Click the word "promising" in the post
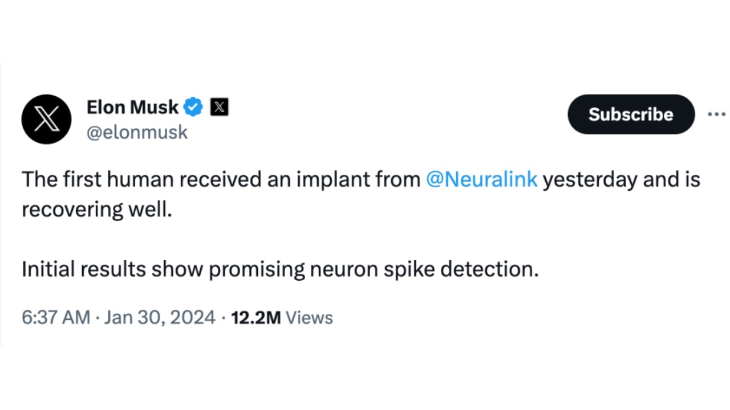The image size is (730, 410). [257, 269]
